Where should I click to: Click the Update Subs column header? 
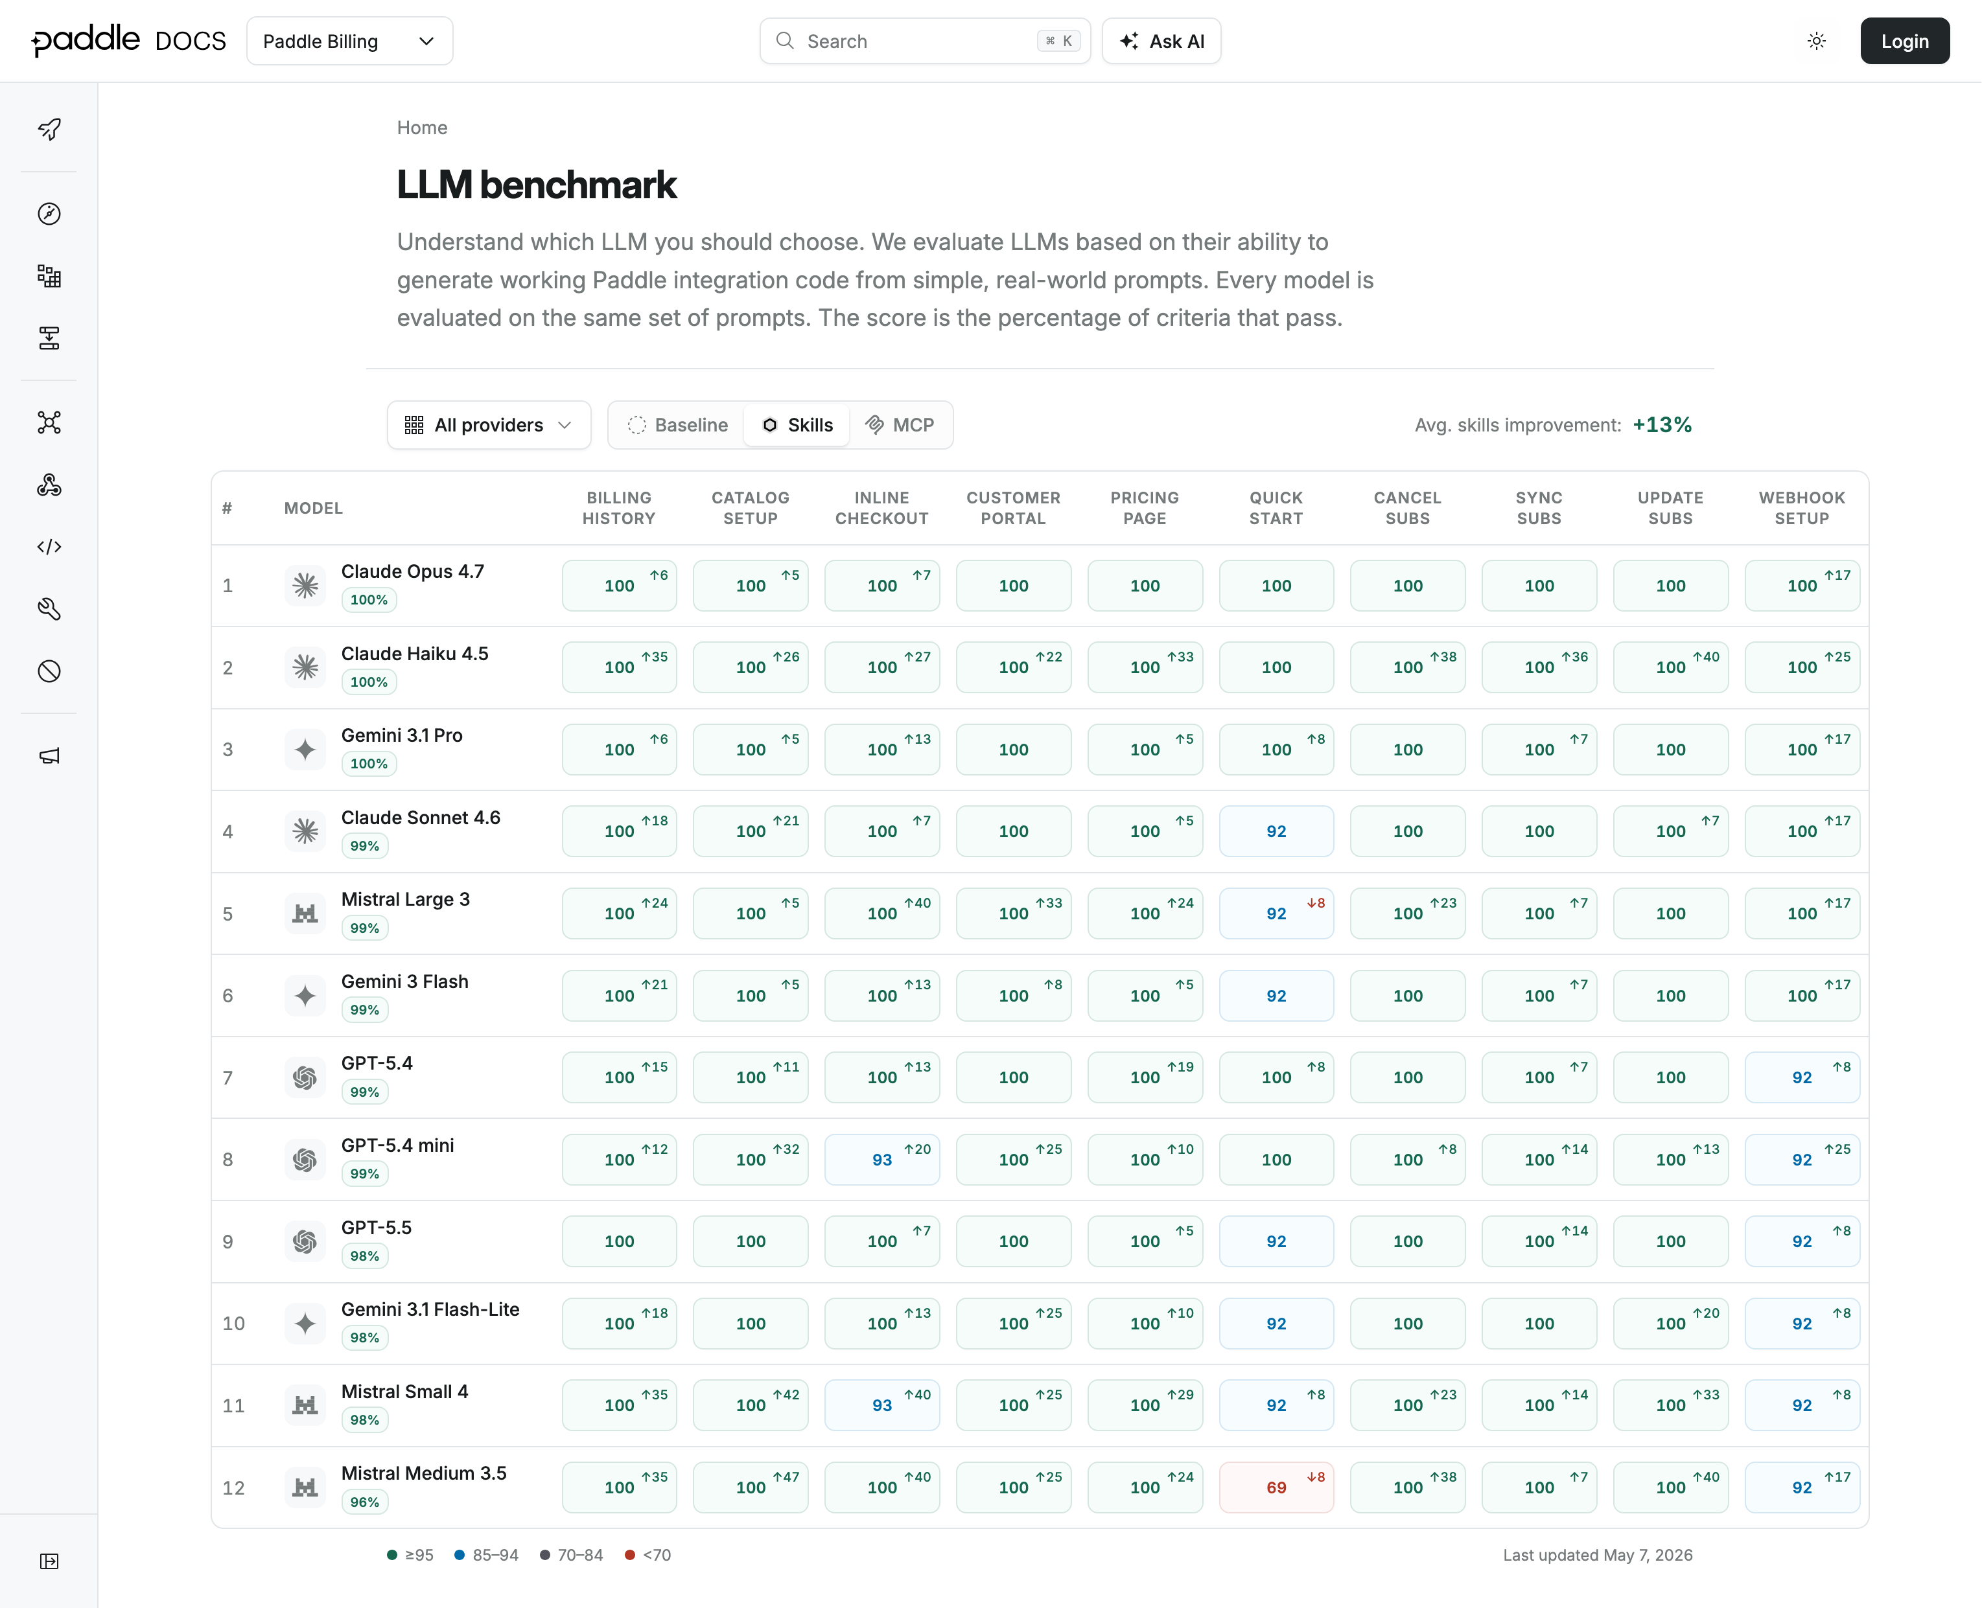pyautogui.click(x=1670, y=507)
